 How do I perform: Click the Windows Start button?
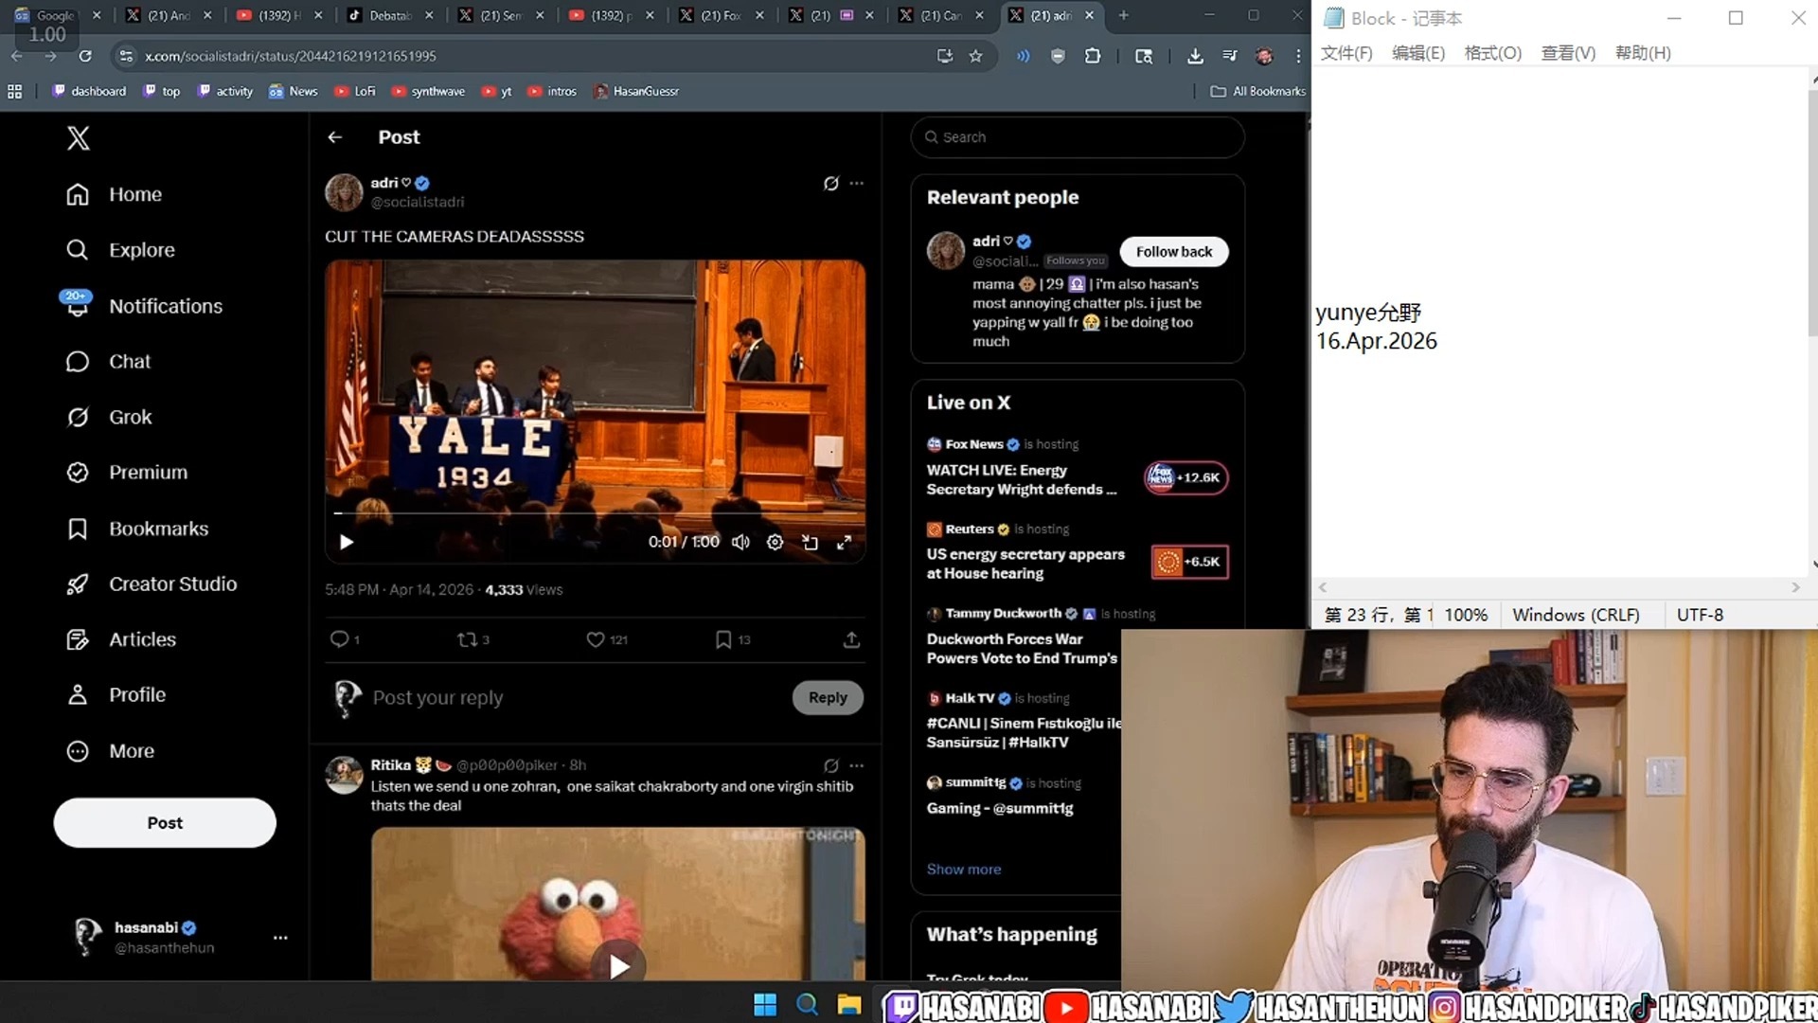[x=765, y=1004]
